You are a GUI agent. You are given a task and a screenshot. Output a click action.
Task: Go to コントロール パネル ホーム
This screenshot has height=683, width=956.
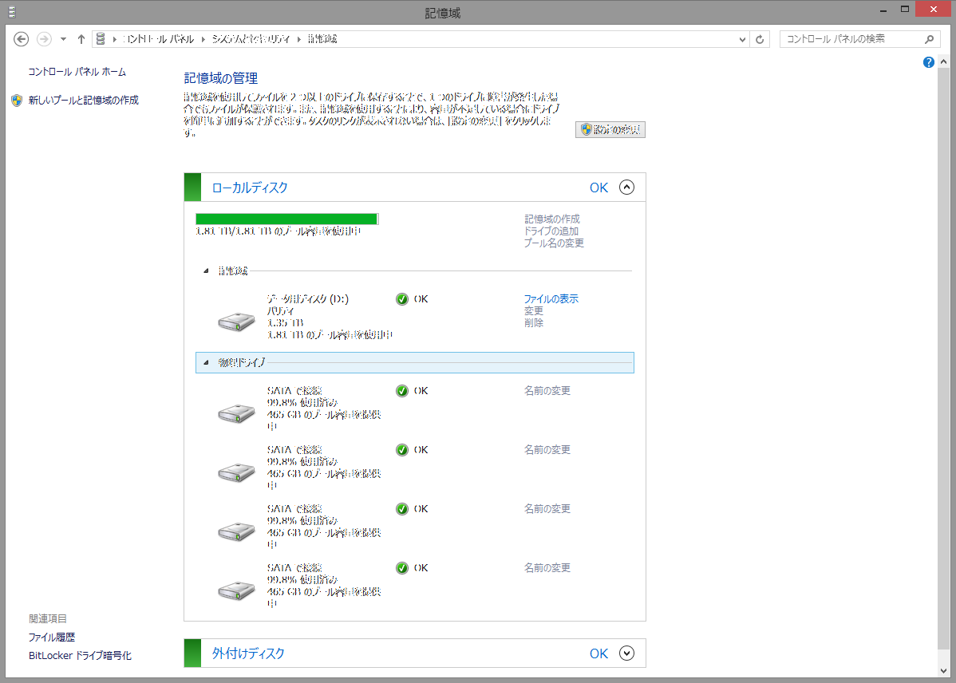tap(77, 72)
